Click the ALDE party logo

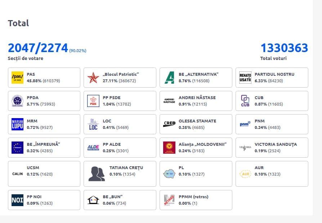pos(93,148)
